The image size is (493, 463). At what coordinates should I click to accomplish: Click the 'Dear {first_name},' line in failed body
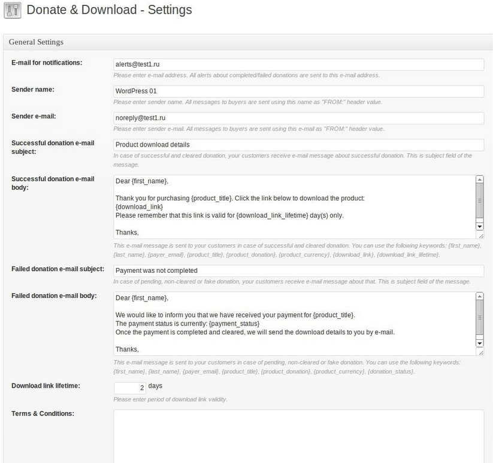[x=142, y=298]
